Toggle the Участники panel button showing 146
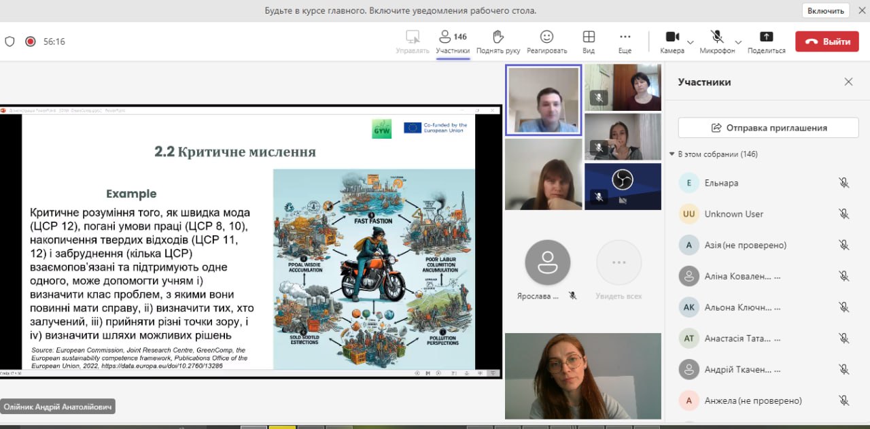 (453, 41)
